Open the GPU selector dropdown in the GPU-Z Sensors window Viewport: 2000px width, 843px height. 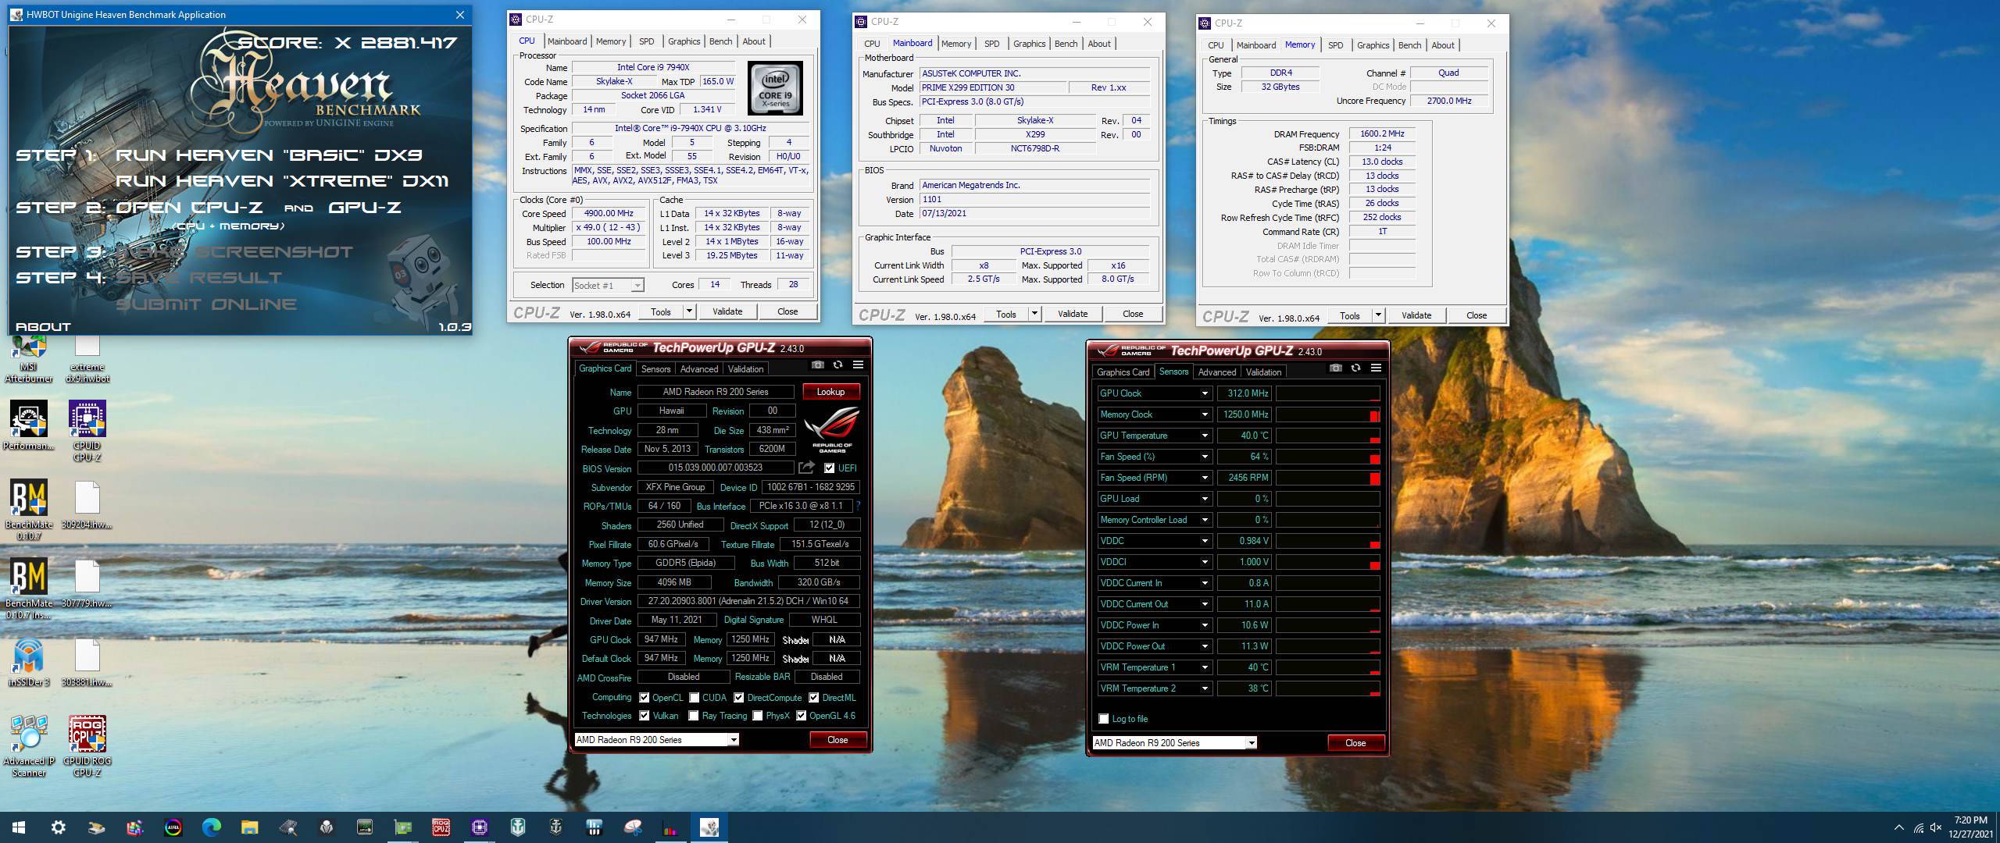click(1251, 743)
